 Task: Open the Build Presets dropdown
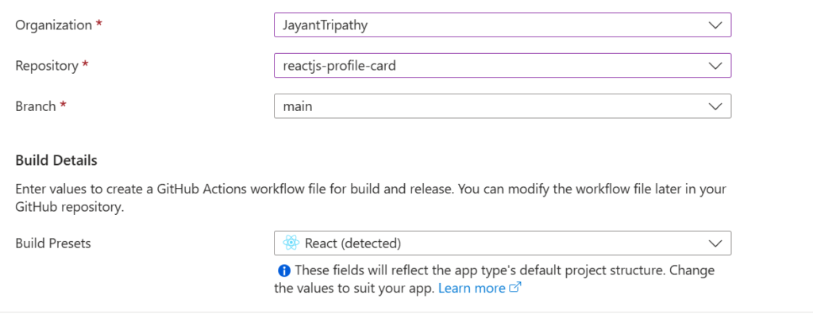[x=503, y=243]
